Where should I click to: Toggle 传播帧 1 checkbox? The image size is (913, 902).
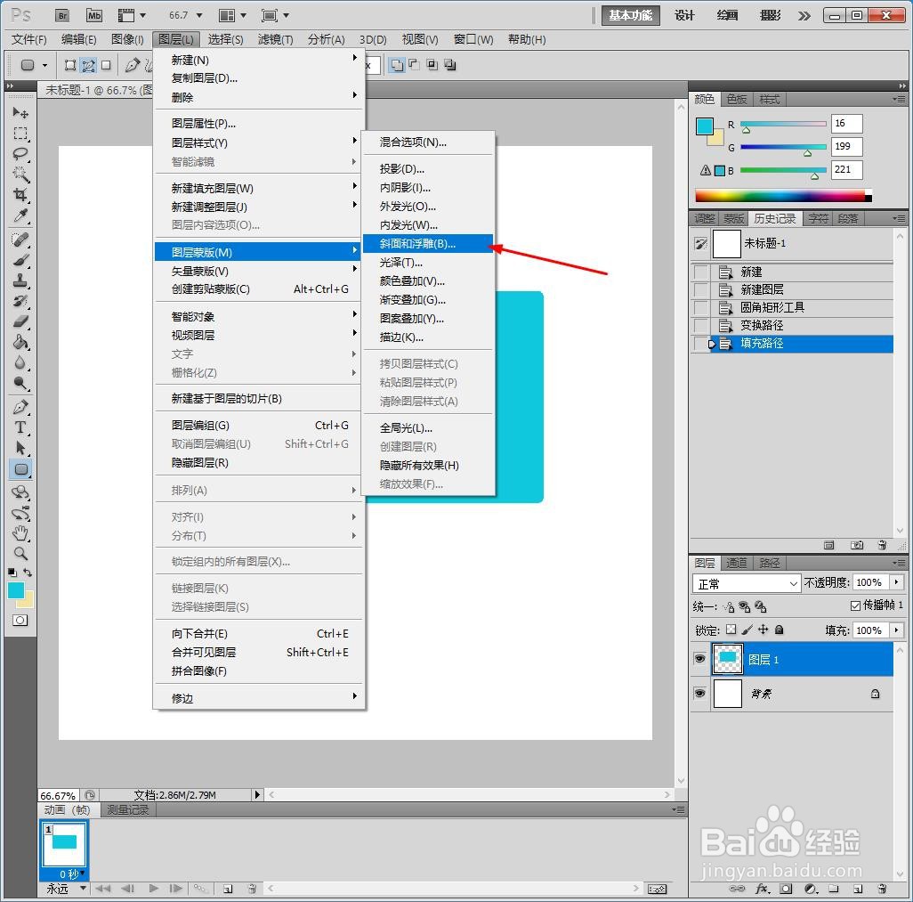(x=855, y=606)
